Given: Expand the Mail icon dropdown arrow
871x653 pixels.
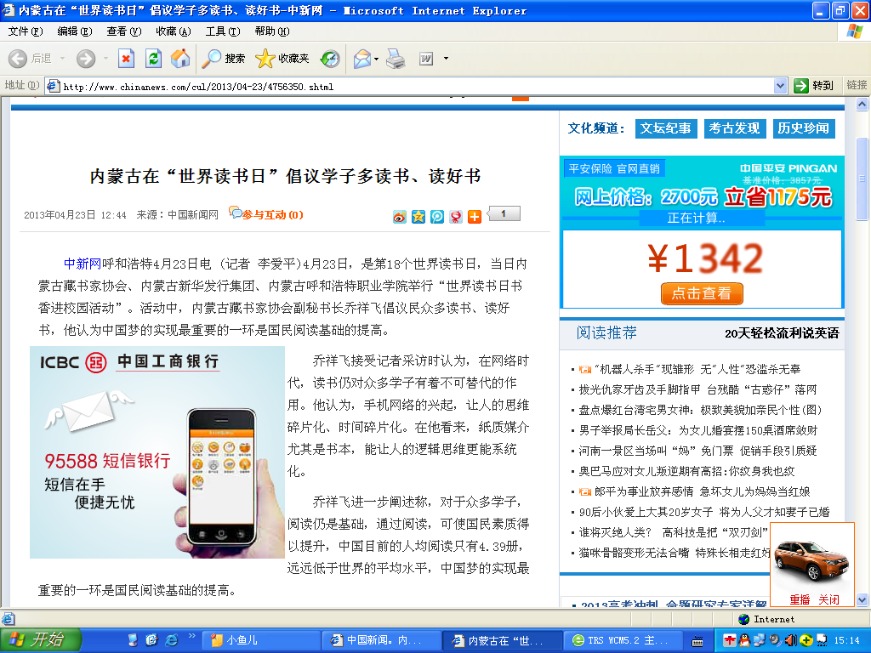Looking at the screenshot, I should tap(375, 59).
